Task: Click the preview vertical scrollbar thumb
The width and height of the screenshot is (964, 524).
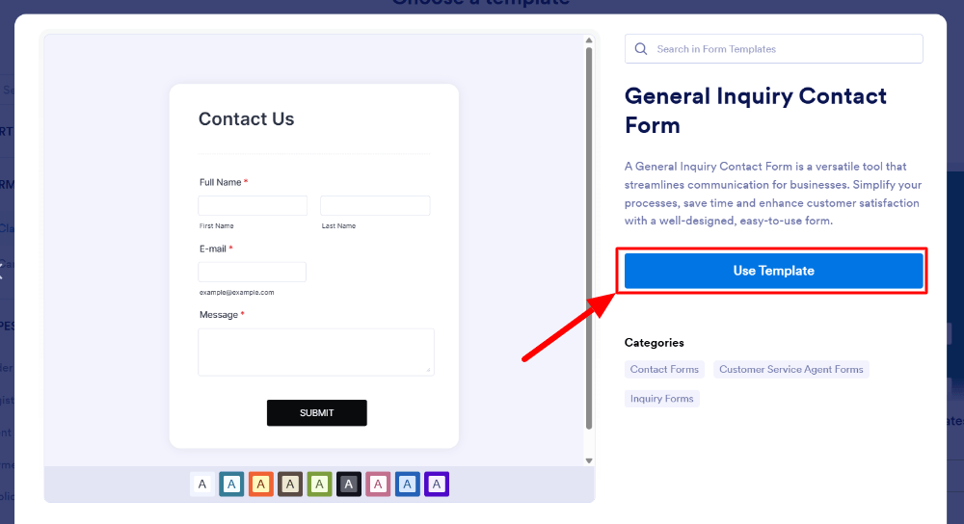Action: [589, 238]
